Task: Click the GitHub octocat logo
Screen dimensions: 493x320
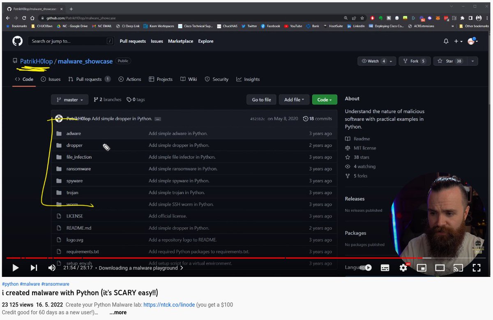Action: point(17,41)
